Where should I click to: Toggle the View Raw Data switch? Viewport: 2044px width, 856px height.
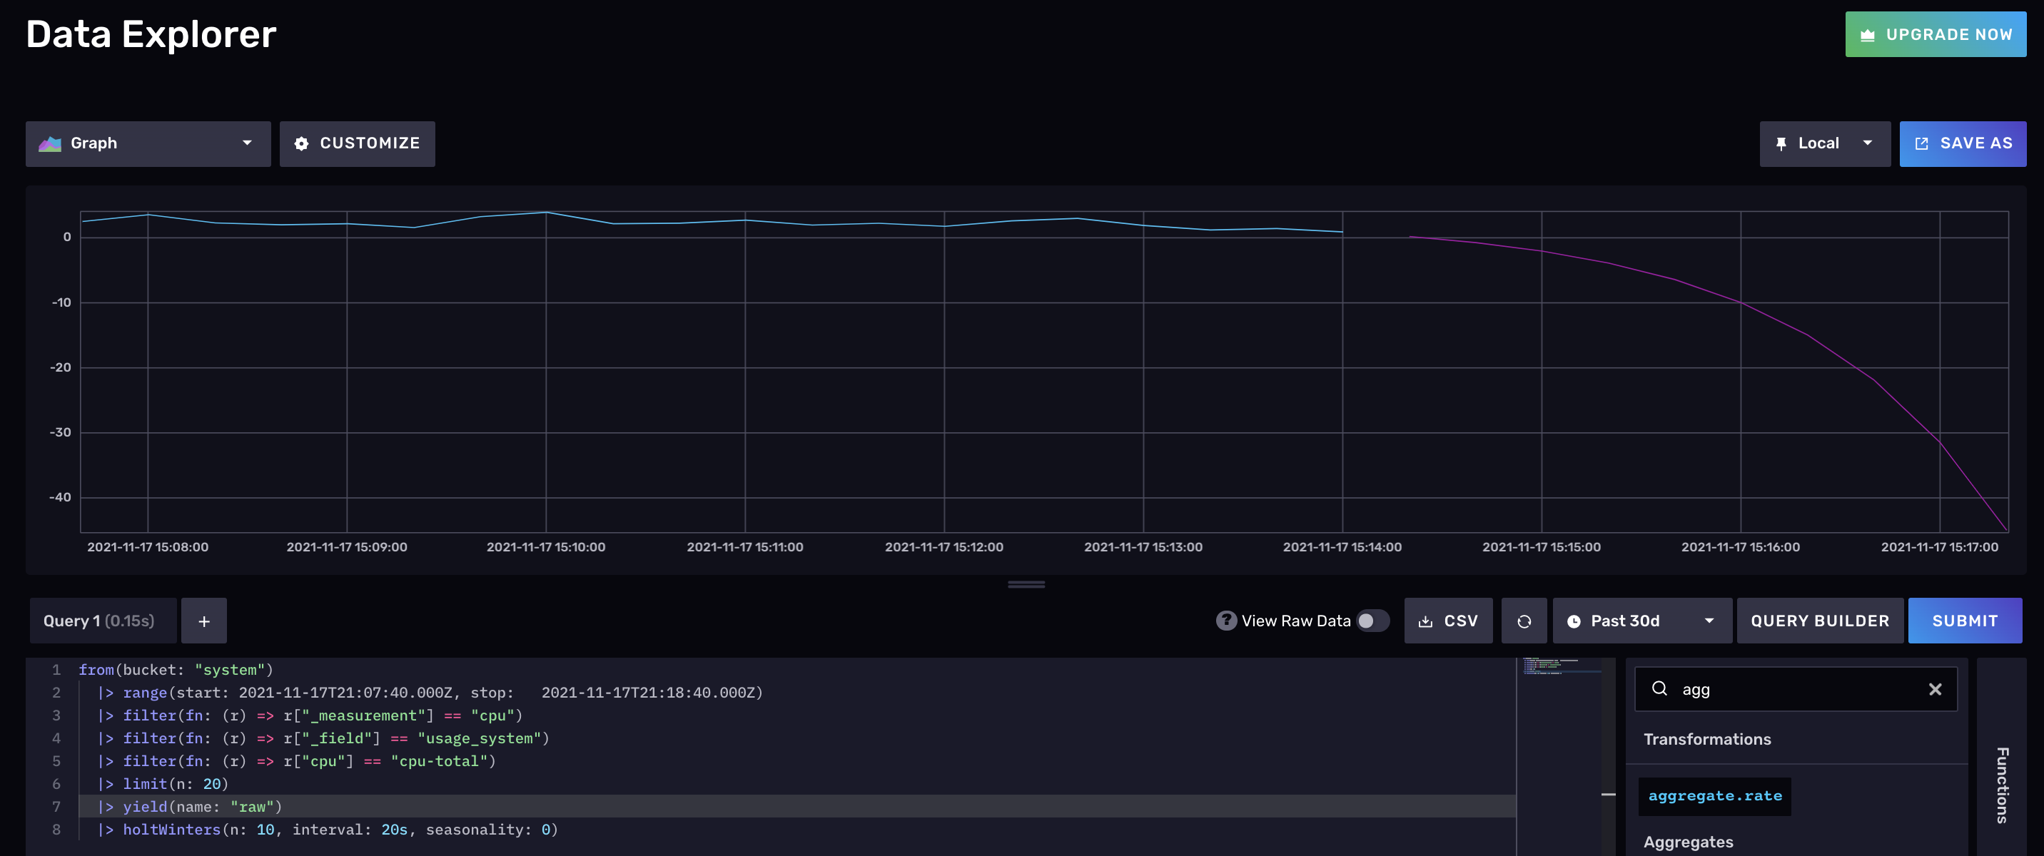1372,621
